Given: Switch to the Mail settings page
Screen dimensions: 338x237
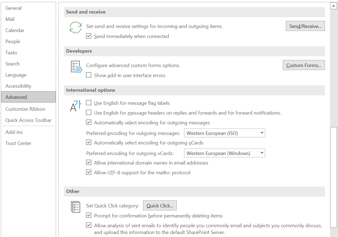Looking at the screenshot, I should (x=10, y=19).
